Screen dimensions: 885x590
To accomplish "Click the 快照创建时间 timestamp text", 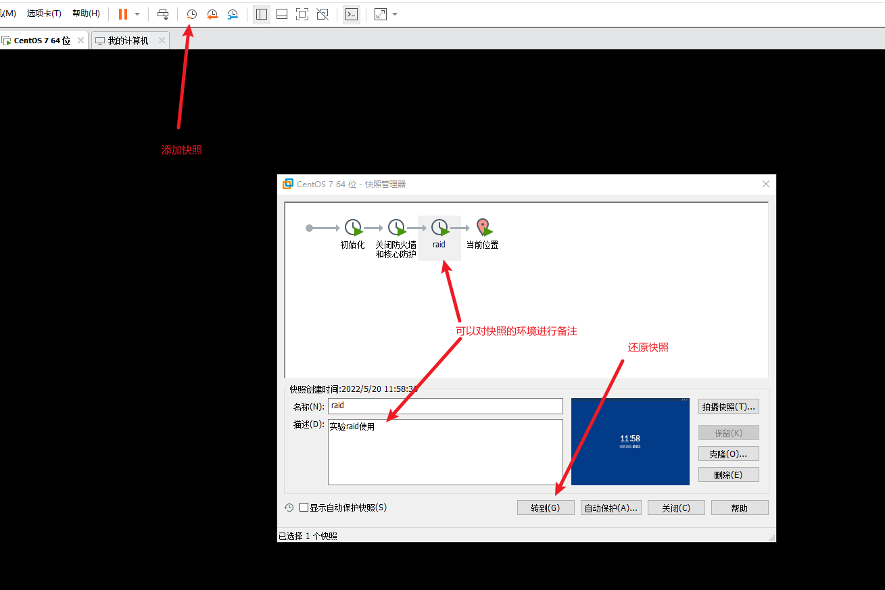I will (354, 389).
